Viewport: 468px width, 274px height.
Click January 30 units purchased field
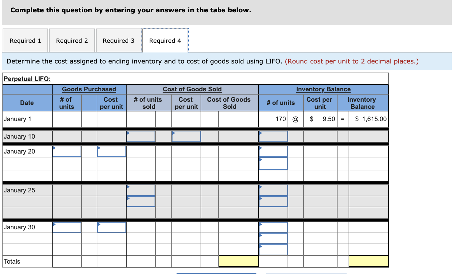point(67,227)
